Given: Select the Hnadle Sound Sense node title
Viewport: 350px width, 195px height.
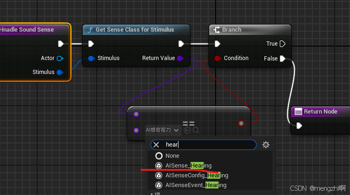Looking at the screenshot, I should pyautogui.click(x=27, y=29).
